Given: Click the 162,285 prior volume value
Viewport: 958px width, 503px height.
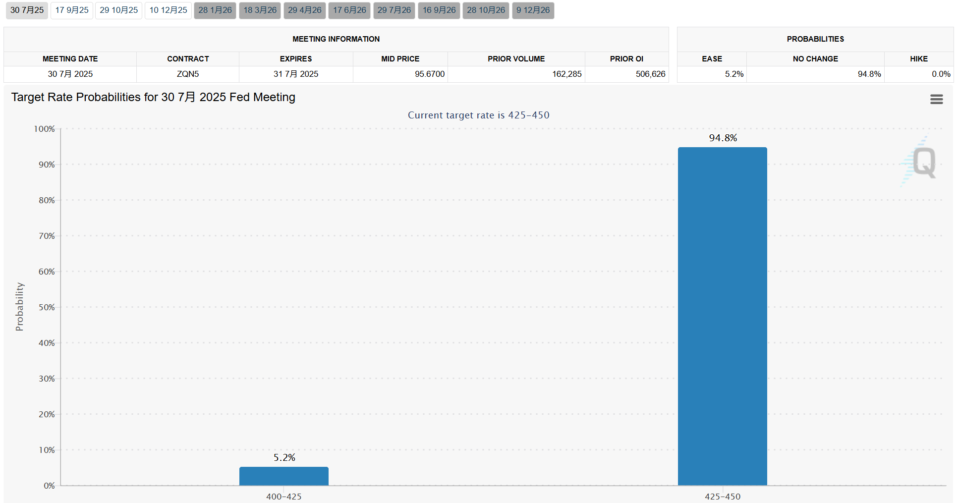Looking at the screenshot, I should click(x=567, y=74).
